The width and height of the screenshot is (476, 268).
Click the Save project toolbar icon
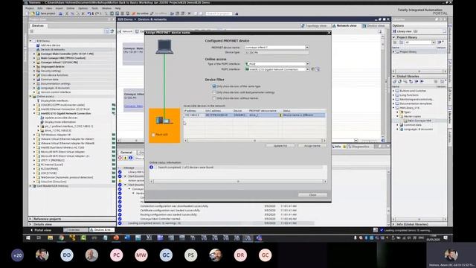(38, 13)
